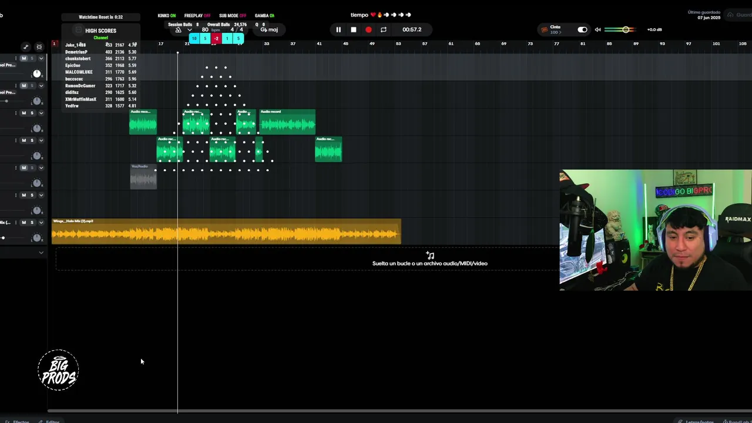
Task: Unmute the fifth track
Action: pos(23,167)
